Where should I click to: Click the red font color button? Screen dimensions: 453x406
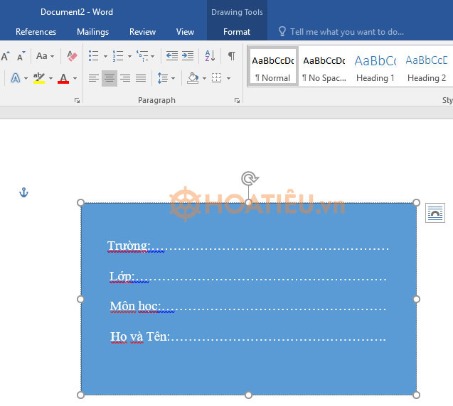[x=63, y=78]
